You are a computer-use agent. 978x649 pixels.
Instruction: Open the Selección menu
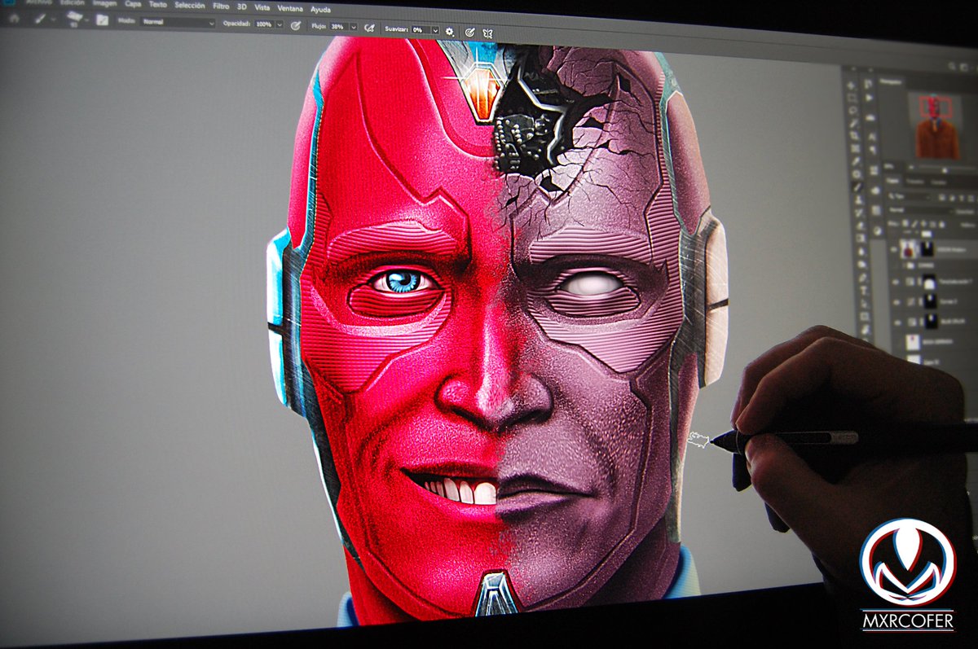click(x=190, y=6)
